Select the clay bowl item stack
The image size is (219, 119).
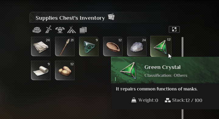click(113, 46)
